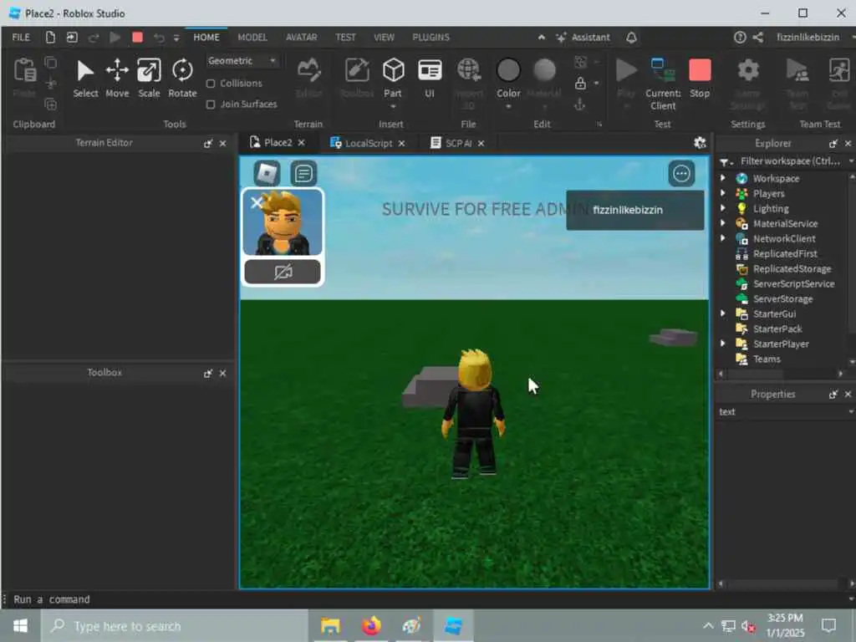Close the avatar self-view

[x=256, y=203]
